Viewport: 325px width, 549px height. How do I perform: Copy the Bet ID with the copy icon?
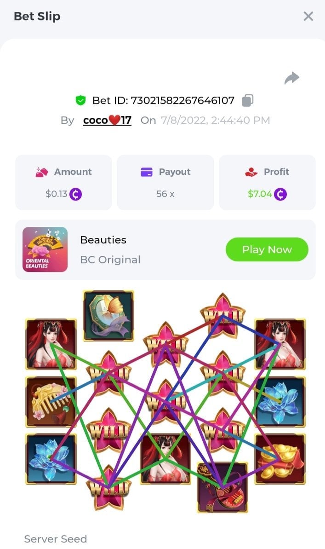tap(248, 100)
